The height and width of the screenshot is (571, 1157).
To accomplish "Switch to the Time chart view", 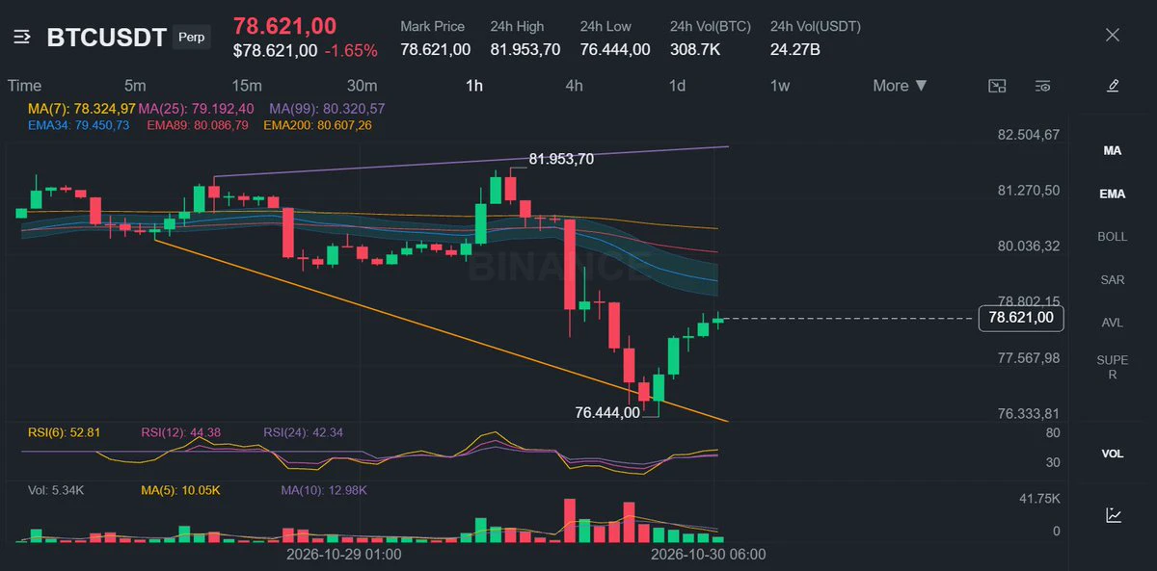I will [x=24, y=86].
